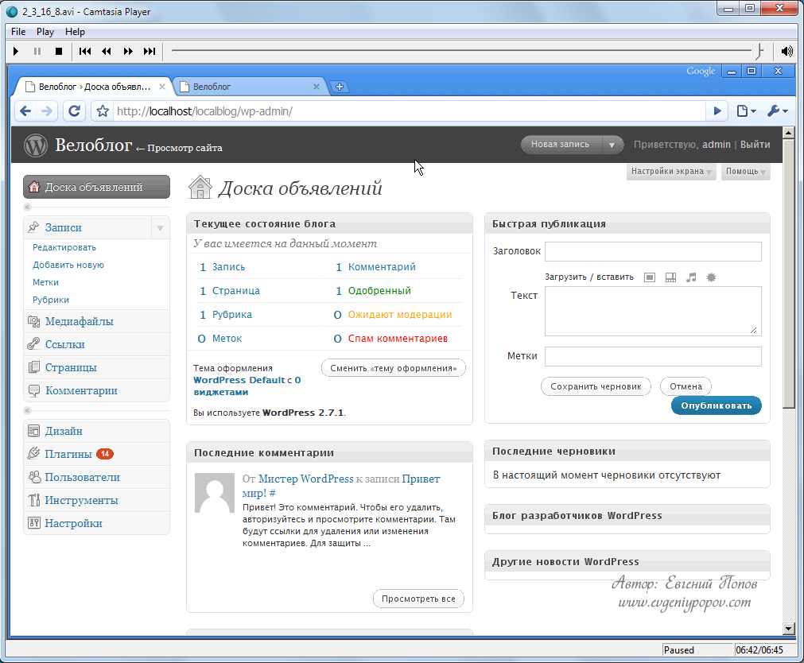Screen dimensions: 804x663
Task: Collapse sidebar using top separator arrow
Action: pos(28,207)
